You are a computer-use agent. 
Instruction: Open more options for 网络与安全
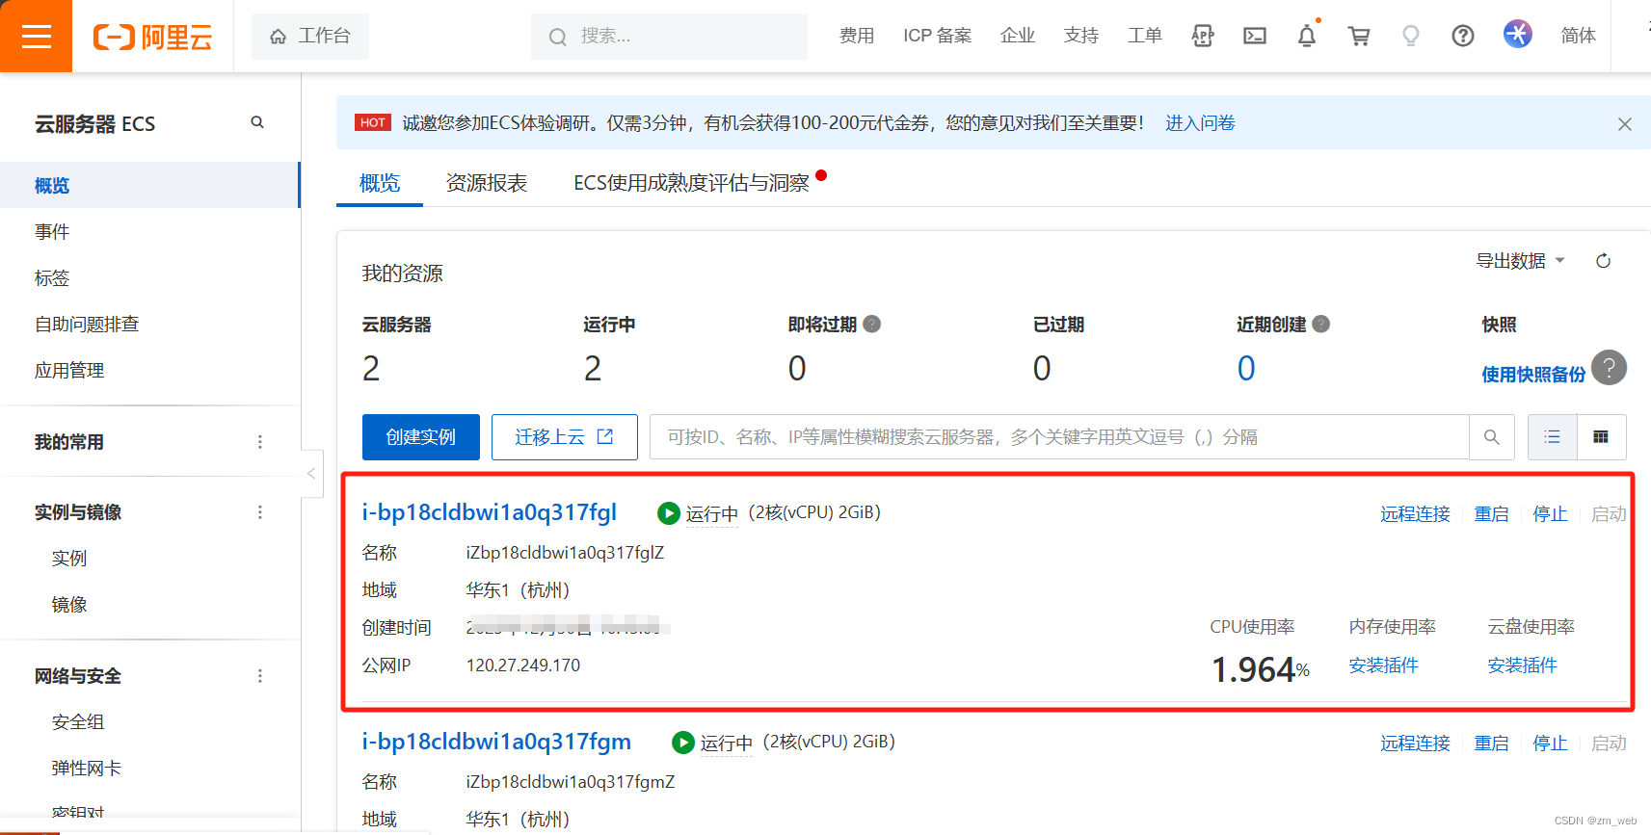click(259, 676)
